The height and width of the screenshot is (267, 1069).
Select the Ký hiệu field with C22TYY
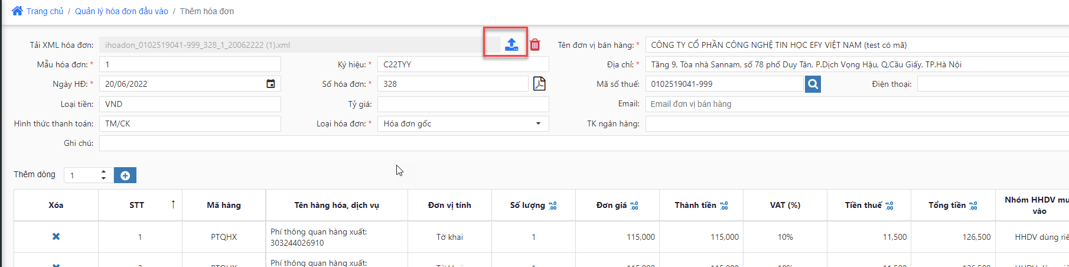pyautogui.click(x=463, y=64)
